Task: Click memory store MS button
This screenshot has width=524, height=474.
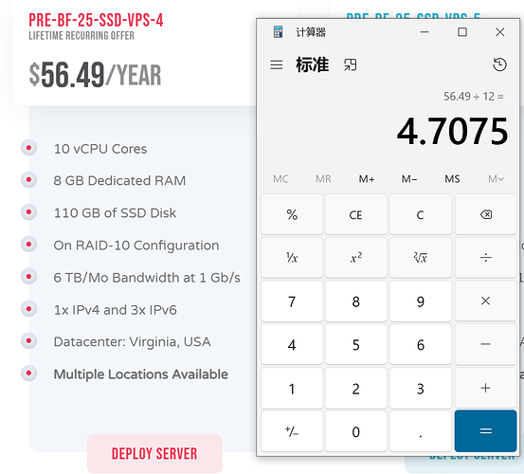Action: pos(452,179)
